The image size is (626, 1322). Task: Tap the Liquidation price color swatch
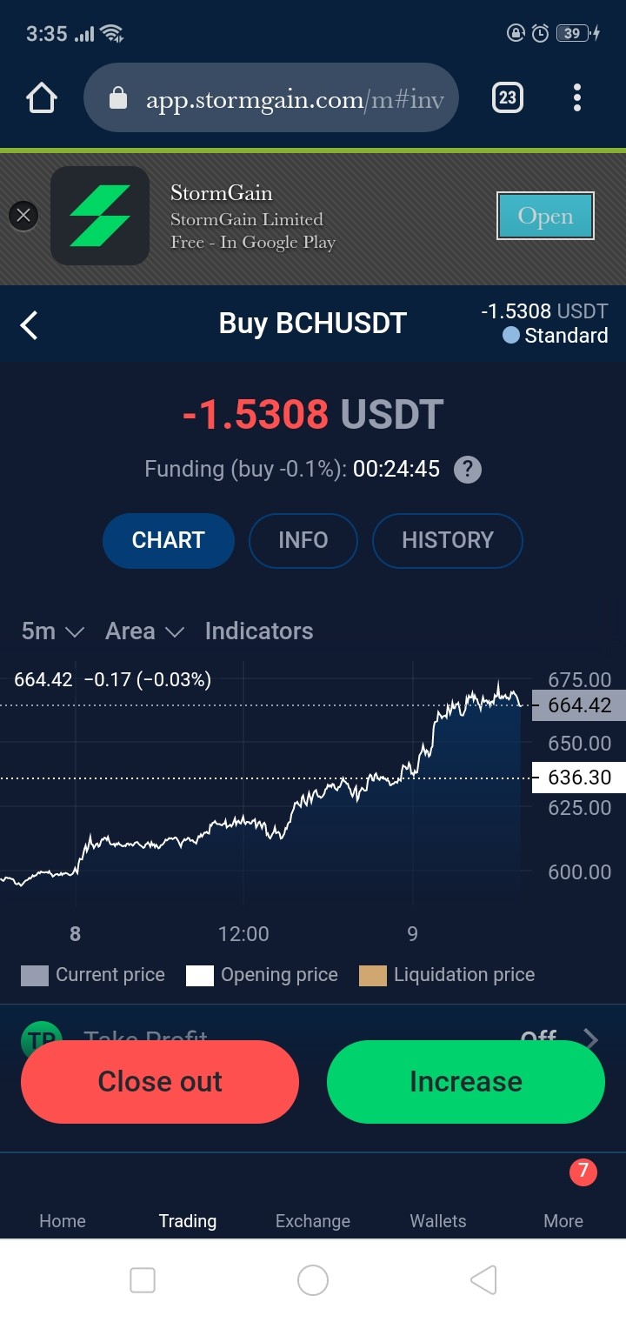click(x=372, y=975)
